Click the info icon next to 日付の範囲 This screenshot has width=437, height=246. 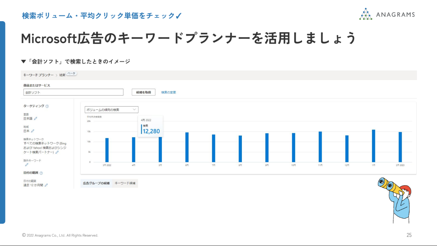coord(41,173)
